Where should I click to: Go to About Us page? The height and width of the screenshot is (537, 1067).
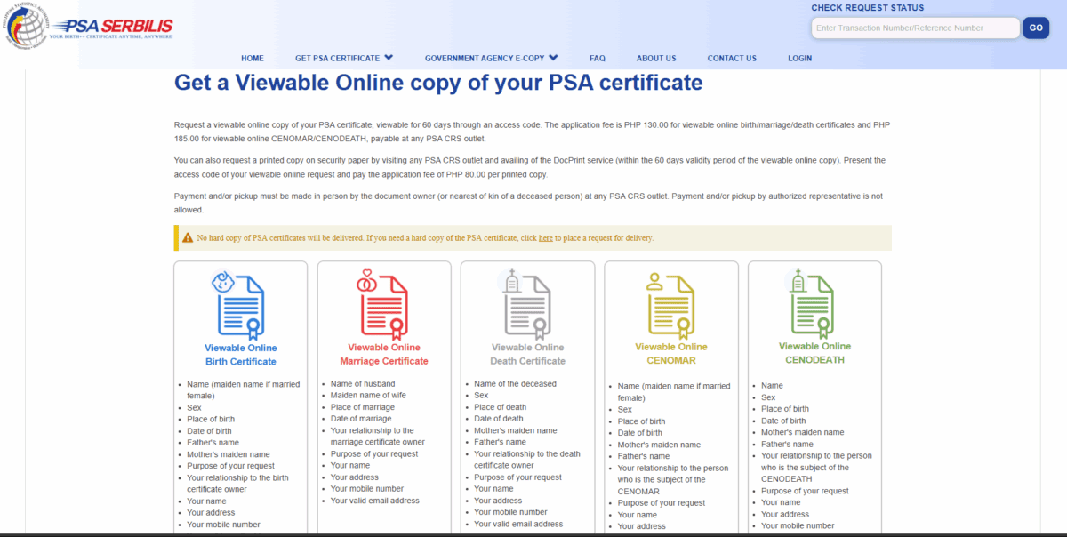(656, 59)
